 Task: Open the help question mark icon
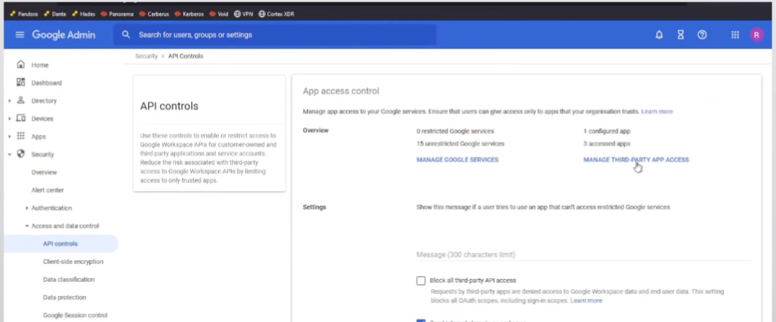point(702,35)
